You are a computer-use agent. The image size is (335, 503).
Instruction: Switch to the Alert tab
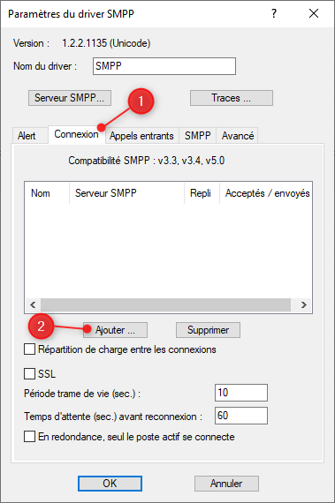(27, 136)
